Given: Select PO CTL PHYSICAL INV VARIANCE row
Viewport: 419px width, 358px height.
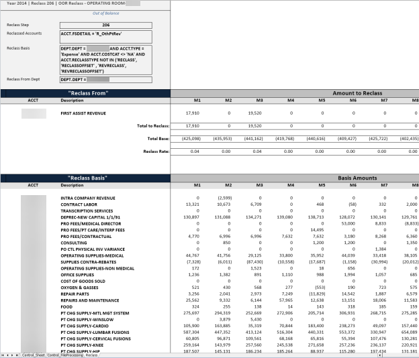Looking at the screenshot, I should pyautogui.click(x=93, y=249).
